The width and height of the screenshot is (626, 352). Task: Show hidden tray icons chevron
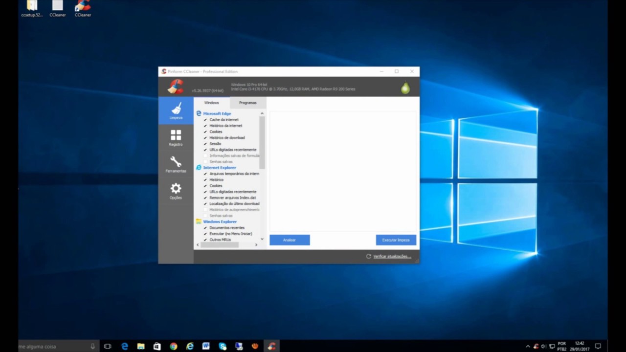click(527, 346)
